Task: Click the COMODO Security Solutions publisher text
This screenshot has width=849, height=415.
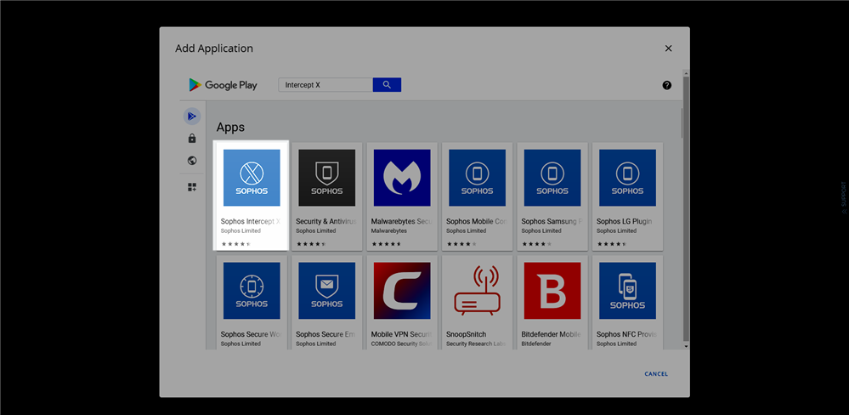Action: (x=400, y=344)
